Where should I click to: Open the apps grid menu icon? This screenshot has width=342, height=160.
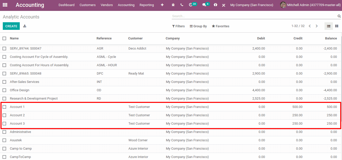5,5
